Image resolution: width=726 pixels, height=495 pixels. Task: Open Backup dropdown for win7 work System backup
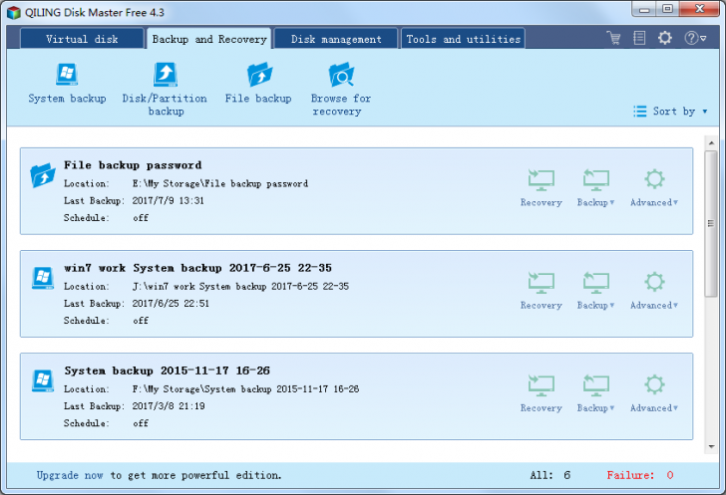coord(595,291)
